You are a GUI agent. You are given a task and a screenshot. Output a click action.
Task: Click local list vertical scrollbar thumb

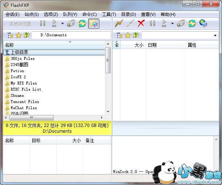108,60
